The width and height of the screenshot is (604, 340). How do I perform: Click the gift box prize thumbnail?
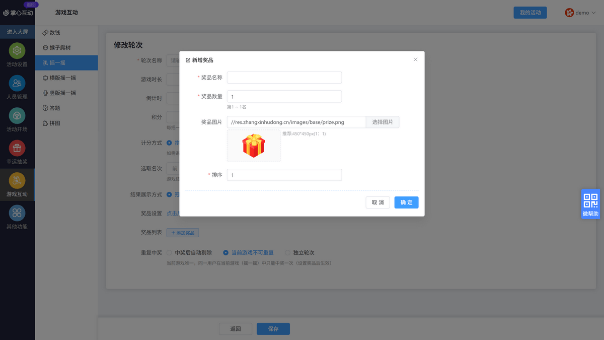coord(254,146)
